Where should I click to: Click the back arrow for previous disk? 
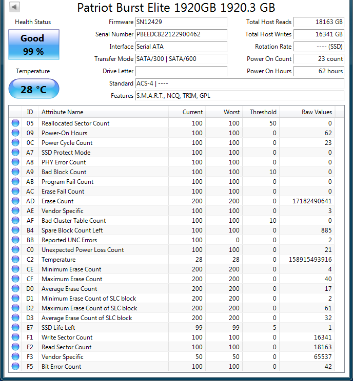coord(14,7)
